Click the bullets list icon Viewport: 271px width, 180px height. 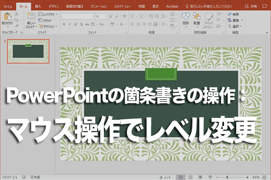(x=132, y=16)
